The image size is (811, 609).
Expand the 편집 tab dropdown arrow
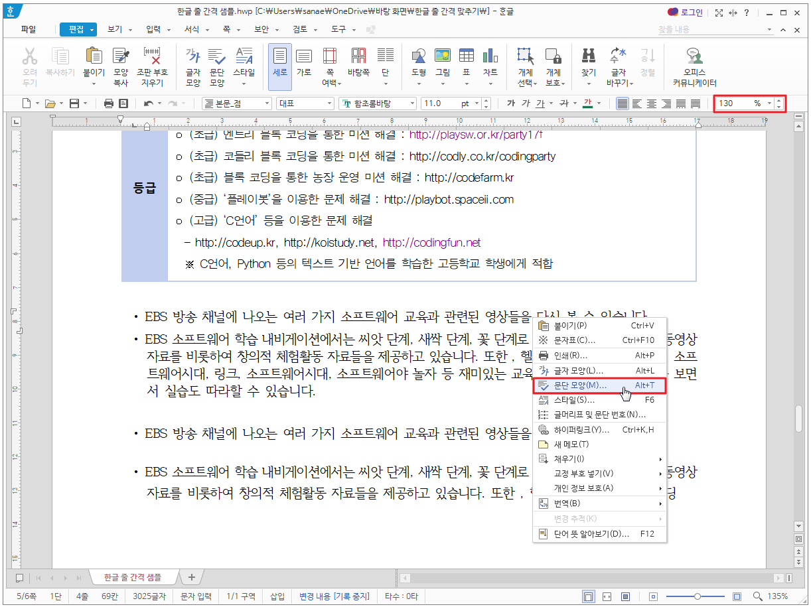92,30
